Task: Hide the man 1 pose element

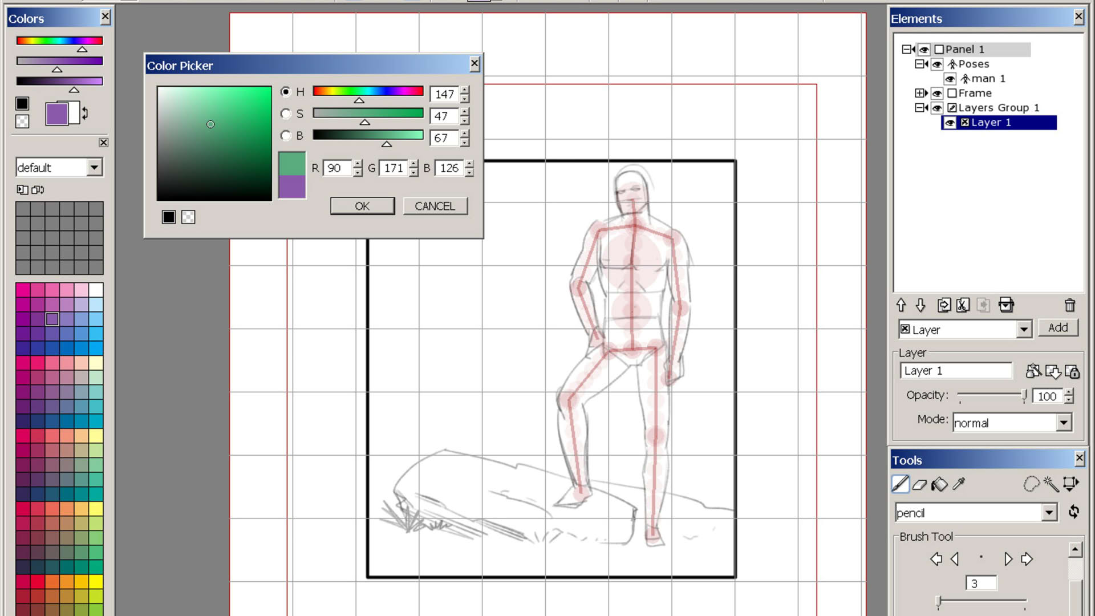Action: (950, 79)
